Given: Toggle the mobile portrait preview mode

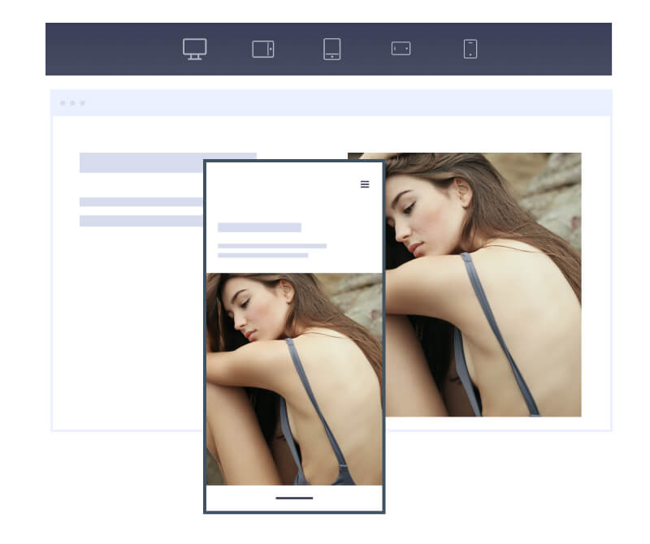Looking at the screenshot, I should coord(470,49).
